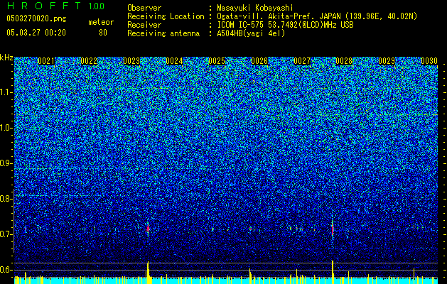The height and width of the screenshot is (284, 447).
Task: Click the 0027 time marker
Action: pyautogui.click(x=302, y=61)
